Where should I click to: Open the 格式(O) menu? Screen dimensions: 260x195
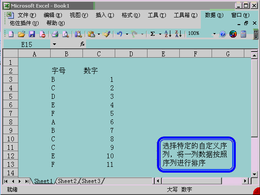tap(130, 15)
